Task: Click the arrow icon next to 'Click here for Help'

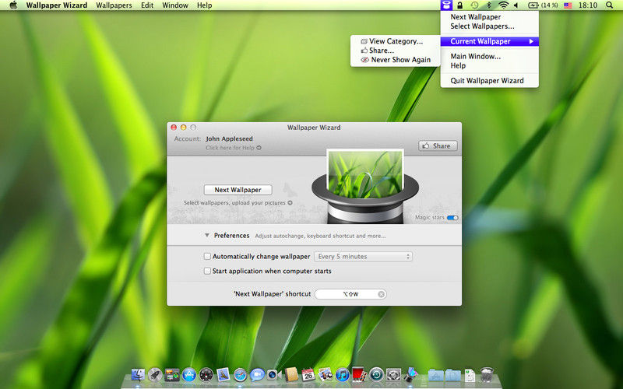Action: 259,148
